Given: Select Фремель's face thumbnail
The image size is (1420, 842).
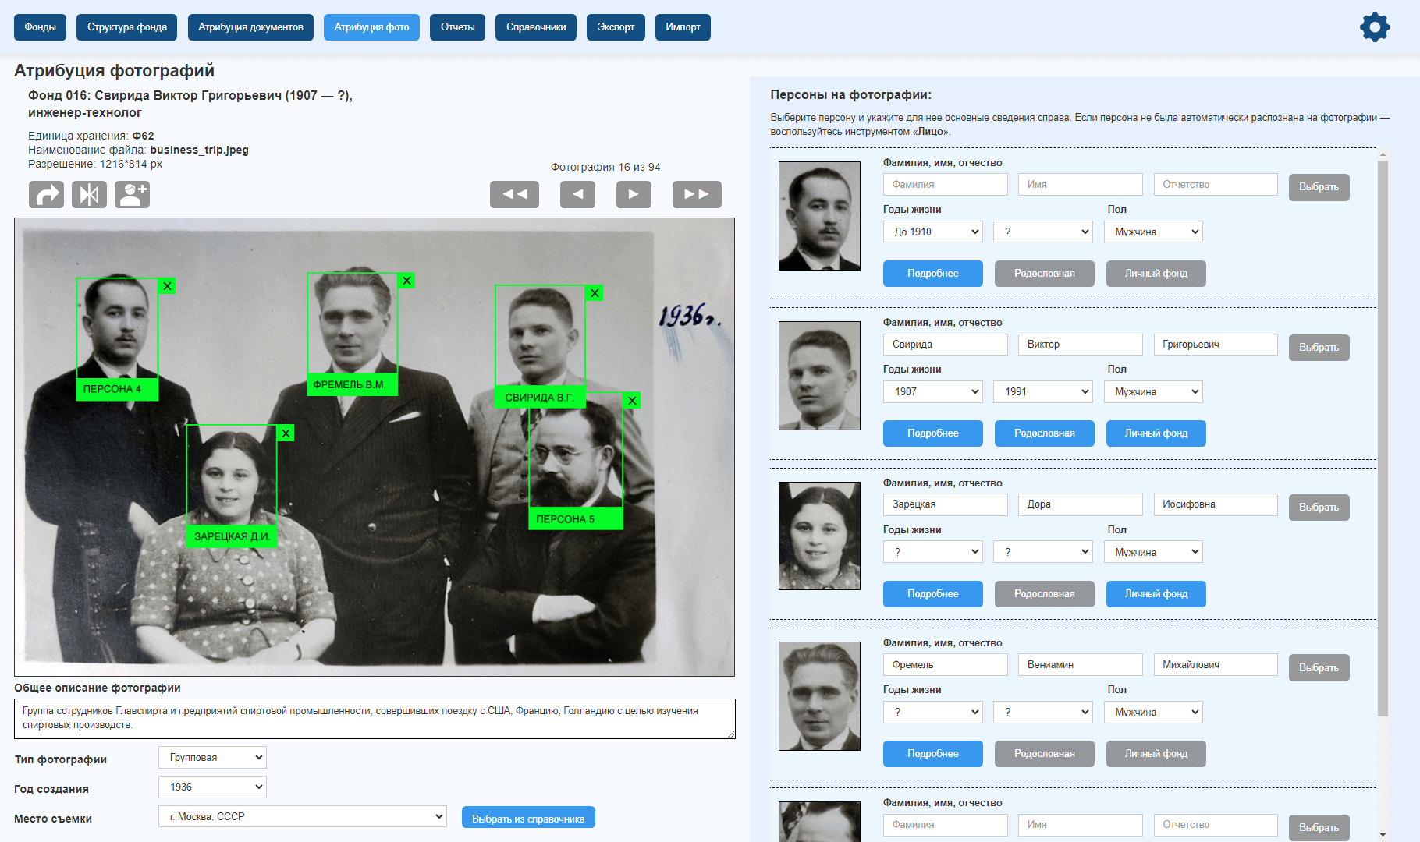Looking at the screenshot, I should pyautogui.click(x=819, y=696).
